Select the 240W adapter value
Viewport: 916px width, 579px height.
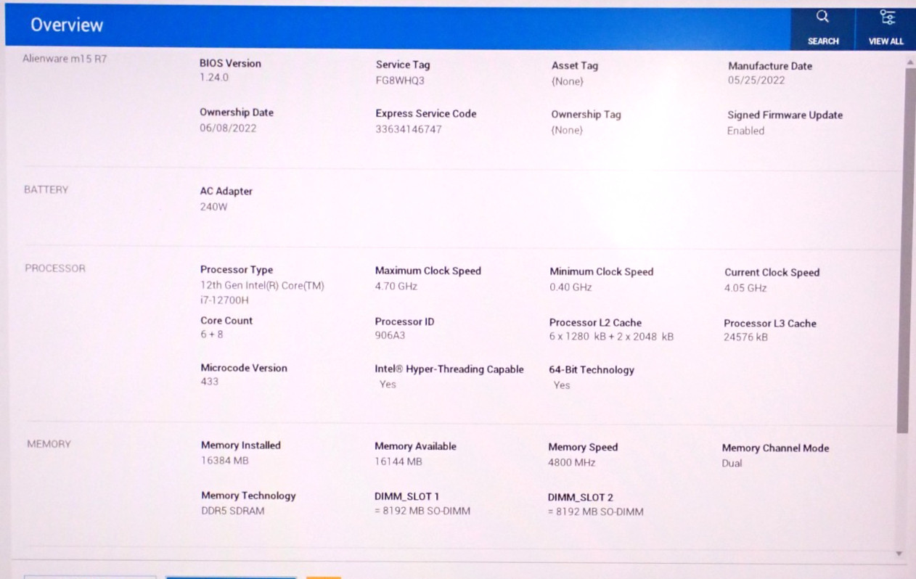213,207
